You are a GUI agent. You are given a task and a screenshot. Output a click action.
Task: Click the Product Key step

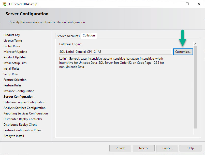click(12, 35)
